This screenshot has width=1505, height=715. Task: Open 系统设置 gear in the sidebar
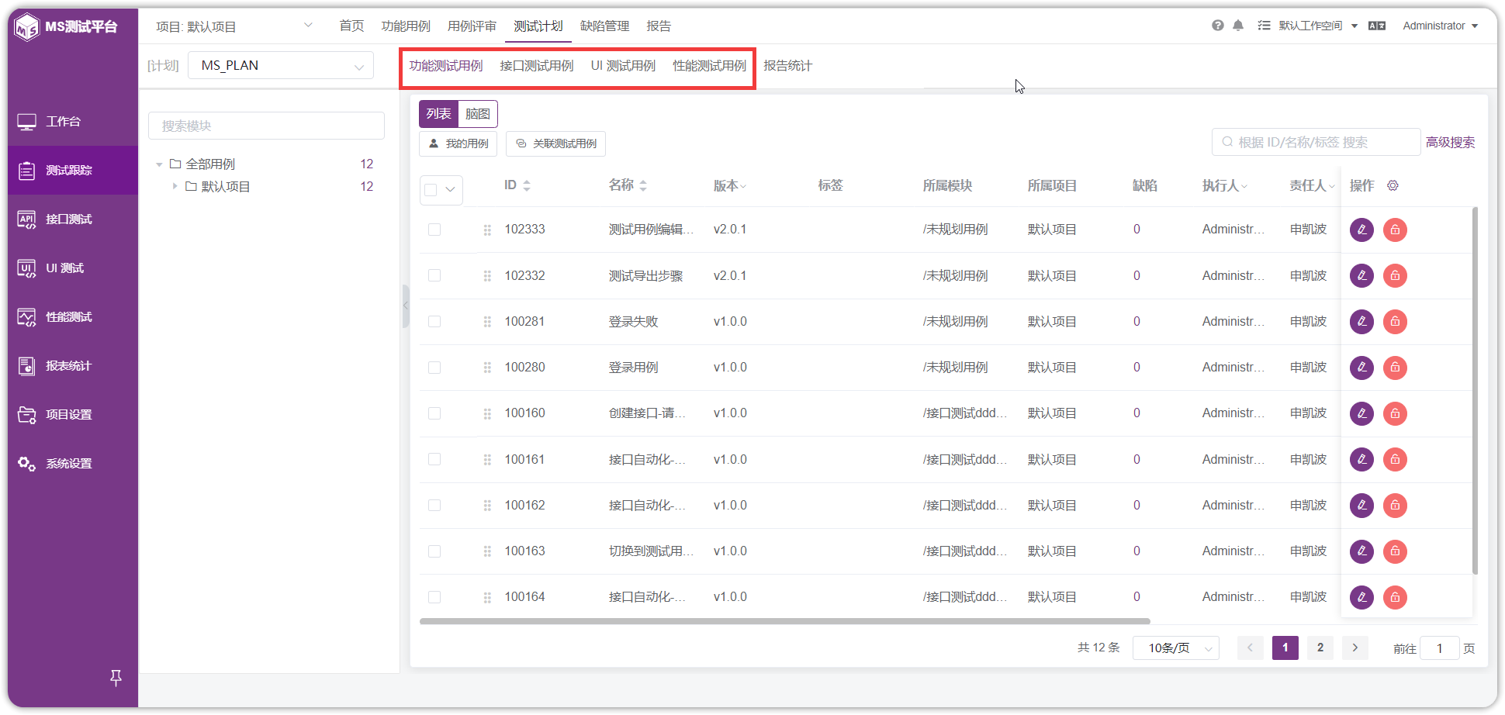point(73,464)
